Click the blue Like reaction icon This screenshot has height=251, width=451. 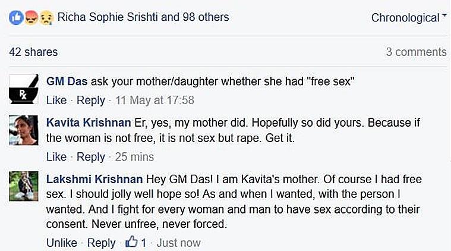pyautogui.click(x=16, y=18)
